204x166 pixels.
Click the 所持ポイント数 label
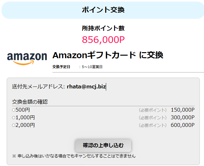103,28
